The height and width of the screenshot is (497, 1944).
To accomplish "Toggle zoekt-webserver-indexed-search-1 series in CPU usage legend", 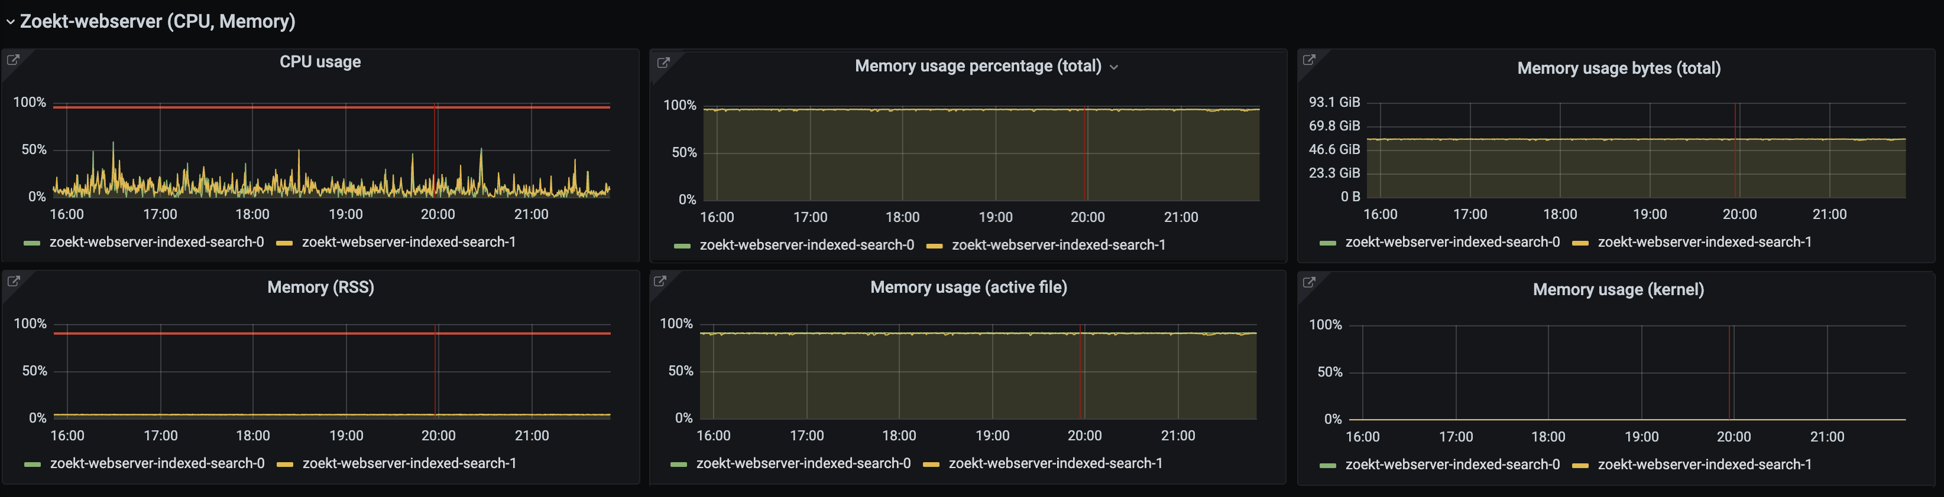I will [x=409, y=242].
